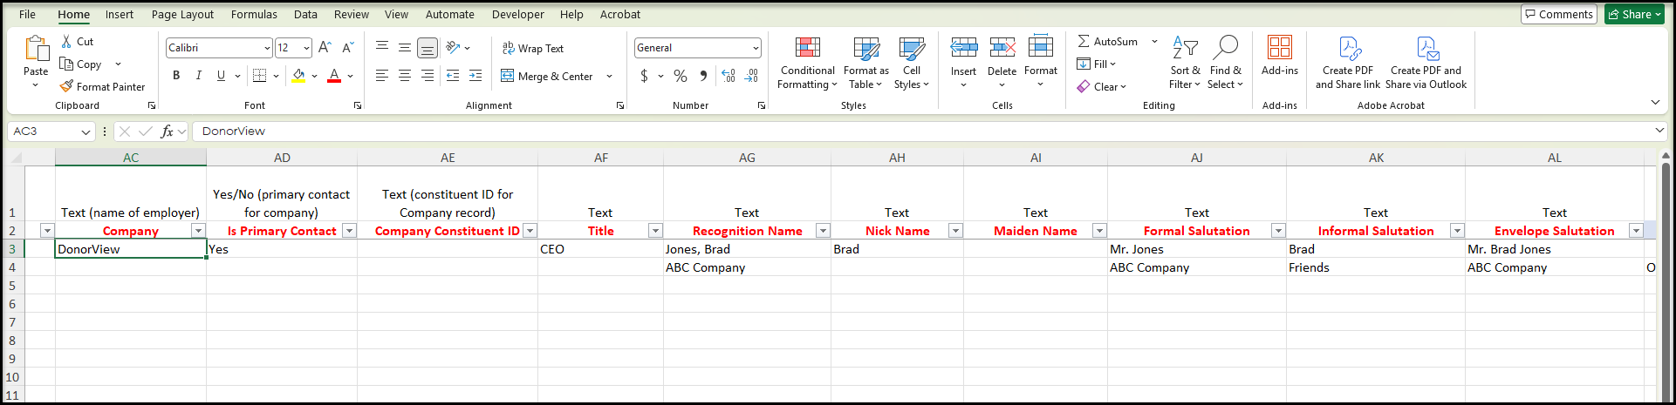Switch to the Formulas tab
1676x405 pixels.
click(x=254, y=14)
